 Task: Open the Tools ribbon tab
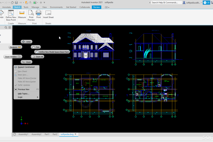point(26,7)
